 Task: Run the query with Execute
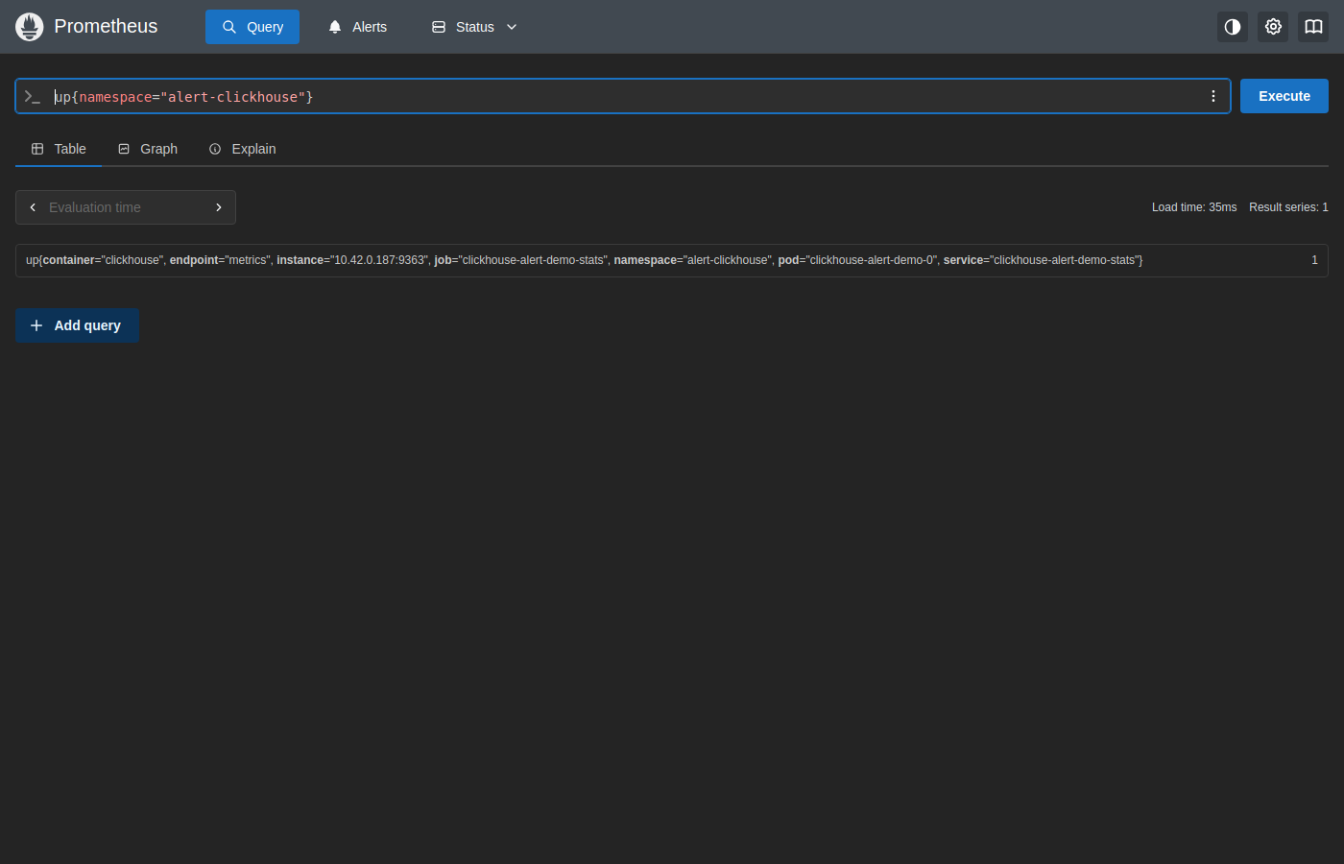pyautogui.click(x=1284, y=96)
